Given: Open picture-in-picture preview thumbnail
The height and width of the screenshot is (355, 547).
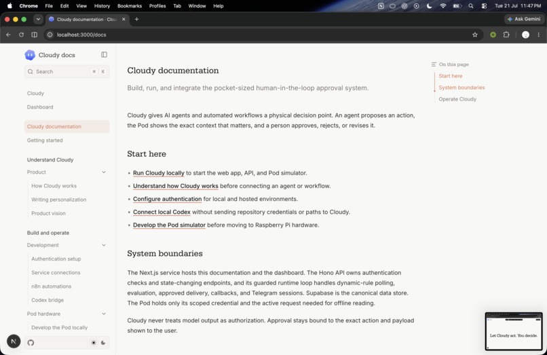Looking at the screenshot, I should [514, 331].
